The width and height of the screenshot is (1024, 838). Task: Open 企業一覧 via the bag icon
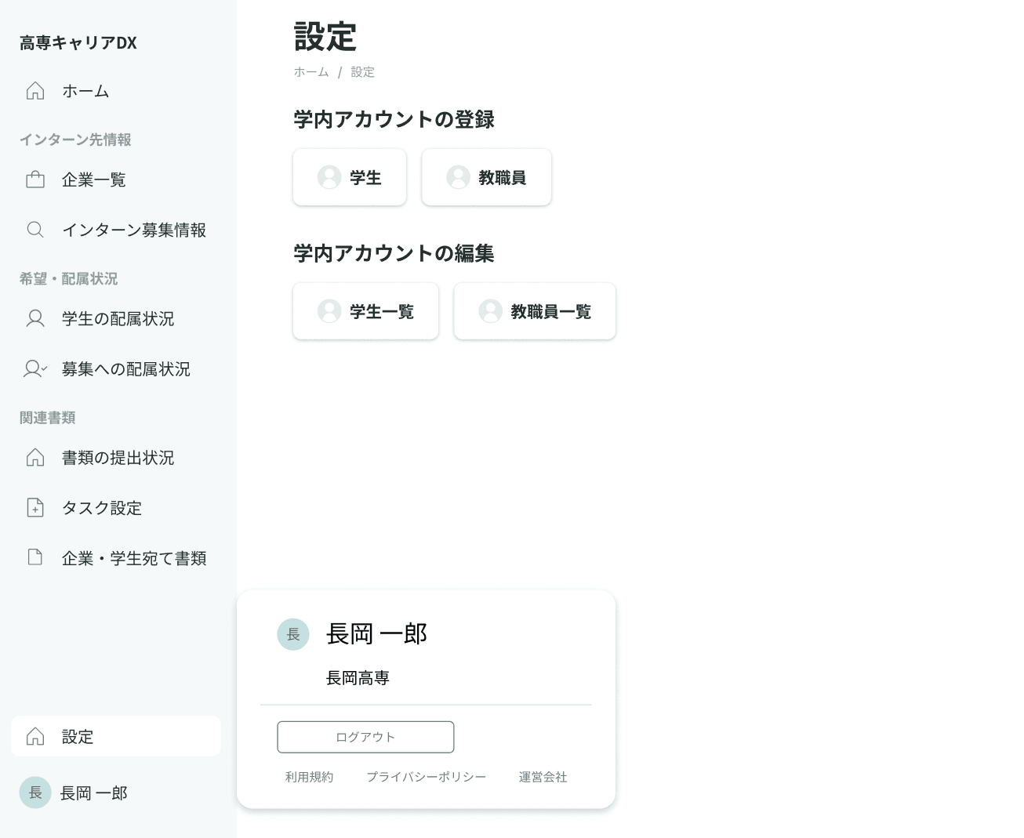point(35,179)
